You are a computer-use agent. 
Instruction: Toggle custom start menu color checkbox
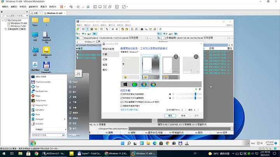122,94
